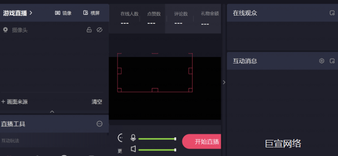This screenshot has height=156, width=338.
Task: Click the black preview canvas
Action: click(165, 88)
